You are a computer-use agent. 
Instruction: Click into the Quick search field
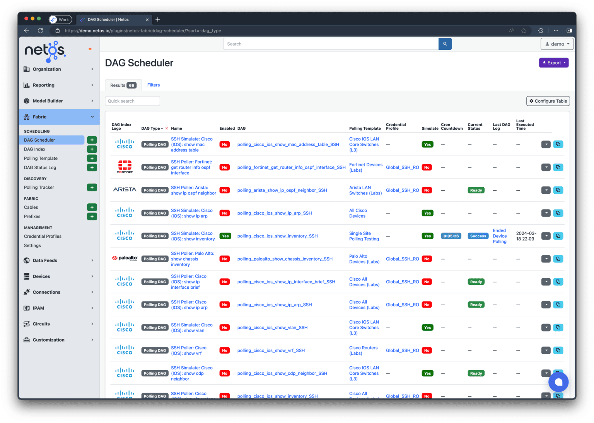pyautogui.click(x=132, y=101)
